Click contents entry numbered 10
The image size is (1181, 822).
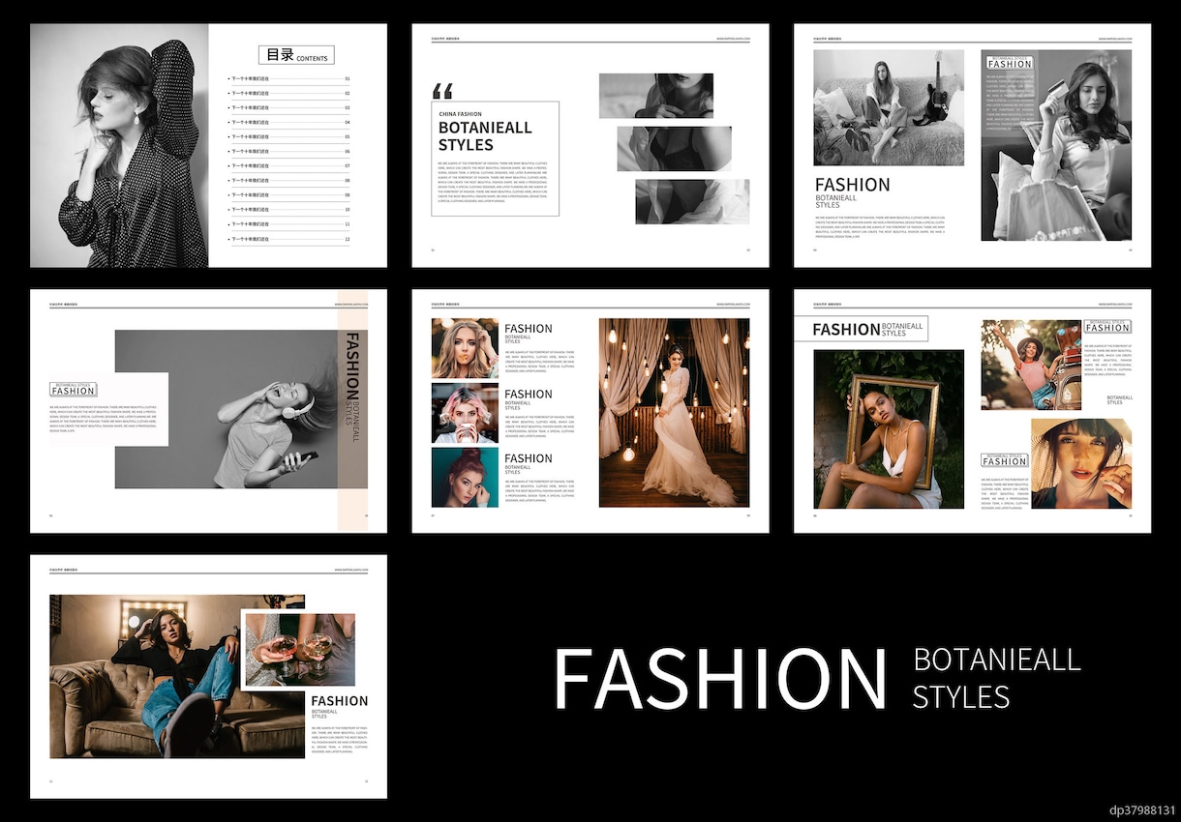click(289, 210)
